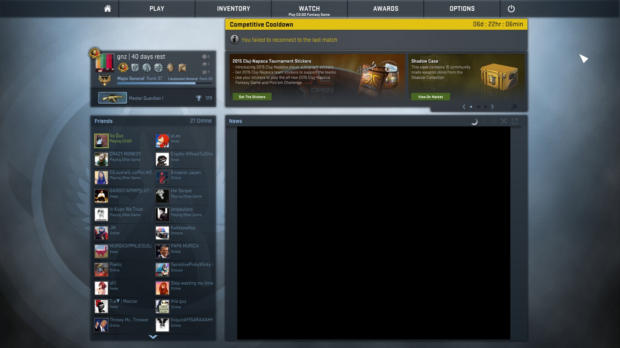This screenshot has height=348, width=620.
Task: Click the leader crown commendation icon
Action: pyautogui.click(x=204, y=72)
